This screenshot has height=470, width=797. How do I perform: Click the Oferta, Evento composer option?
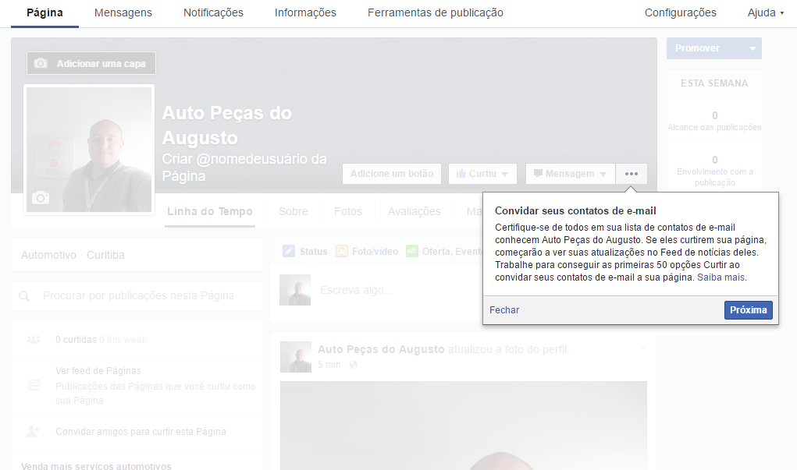pyautogui.click(x=445, y=251)
